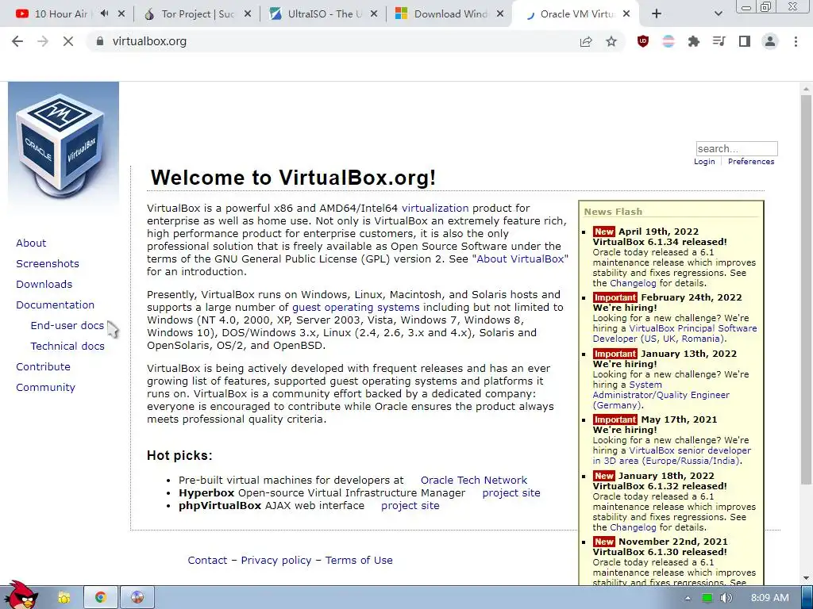The width and height of the screenshot is (813, 609).
Task: Toggle the browser side panel icon
Action: 745,41
